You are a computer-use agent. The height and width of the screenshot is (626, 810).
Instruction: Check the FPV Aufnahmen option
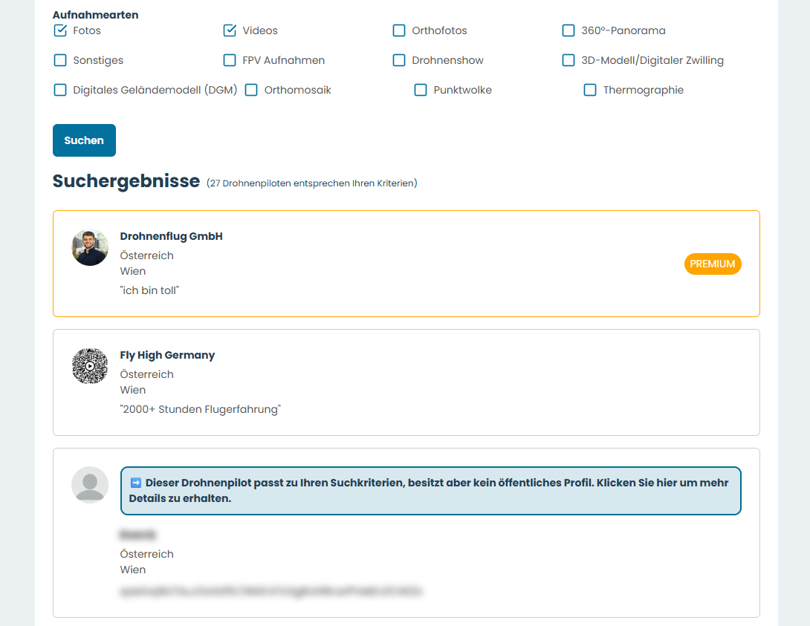pyautogui.click(x=230, y=60)
